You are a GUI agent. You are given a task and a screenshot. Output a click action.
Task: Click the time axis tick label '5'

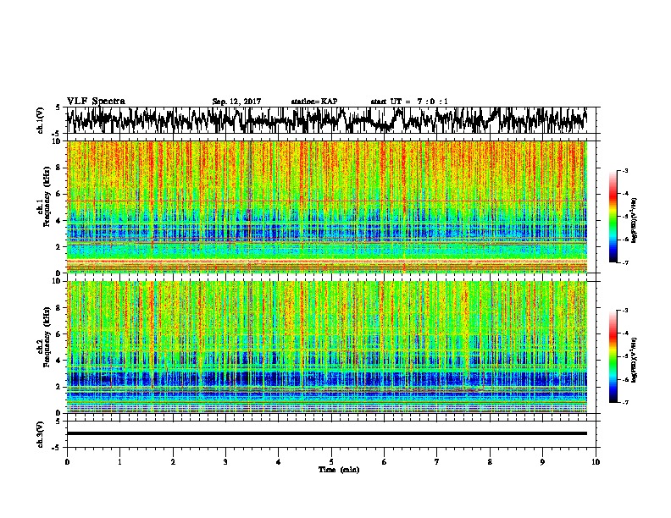[x=331, y=462]
